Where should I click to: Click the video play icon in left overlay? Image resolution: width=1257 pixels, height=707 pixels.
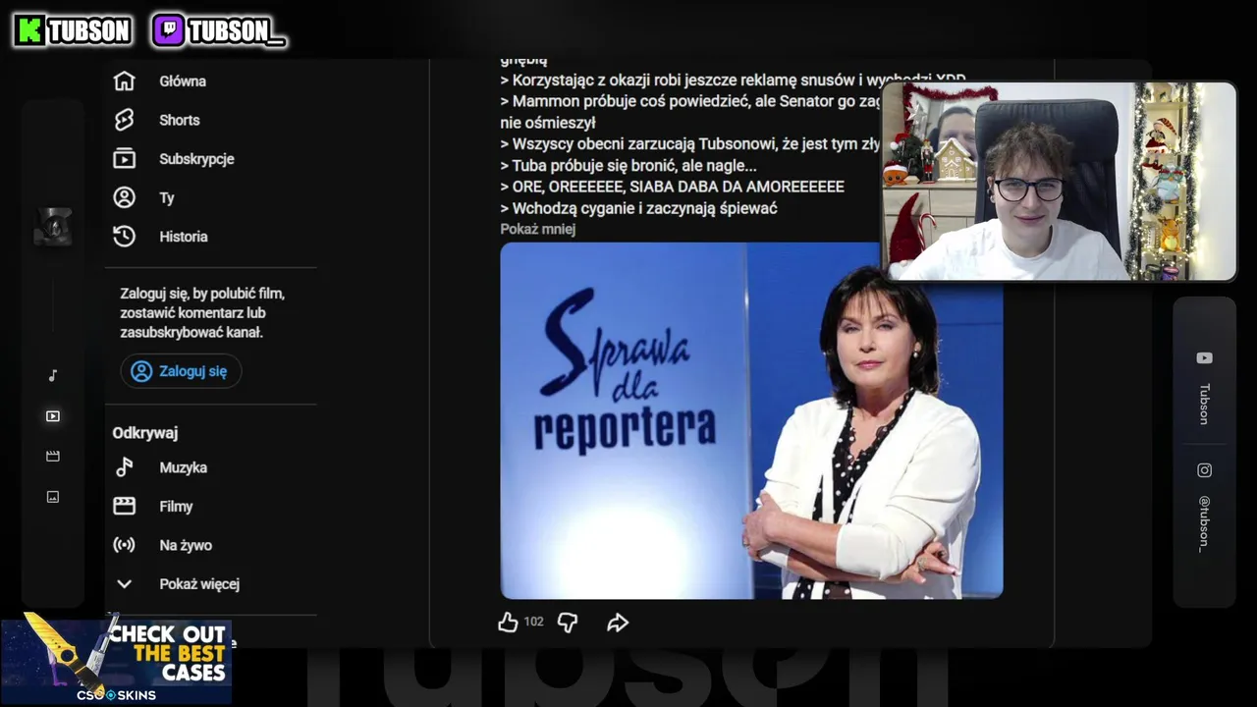53,416
